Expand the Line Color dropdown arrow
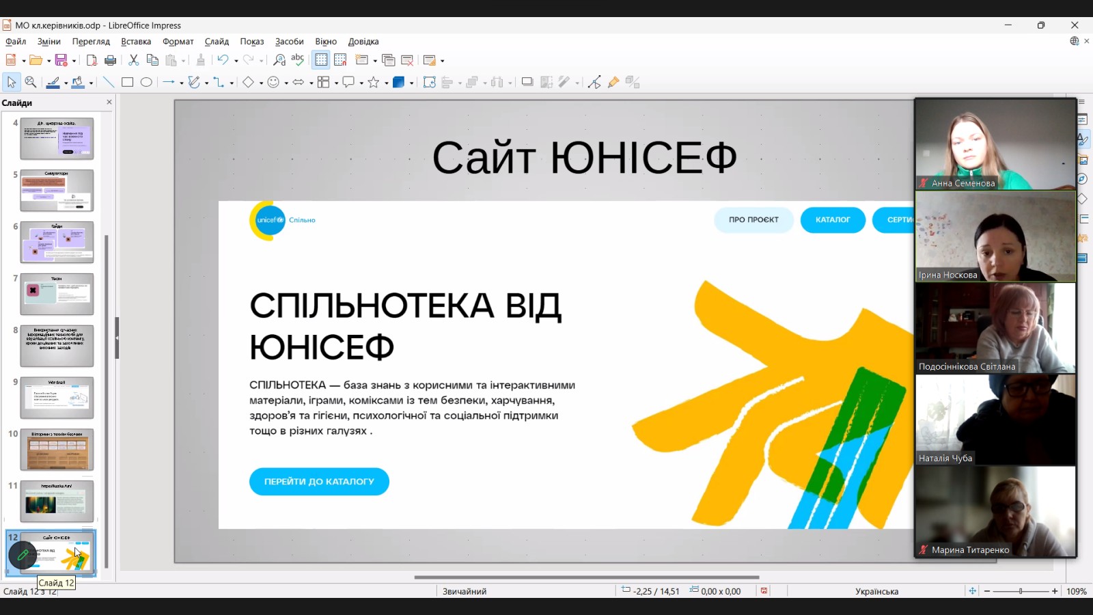The image size is (1093, 615). [x=66, y=83]
